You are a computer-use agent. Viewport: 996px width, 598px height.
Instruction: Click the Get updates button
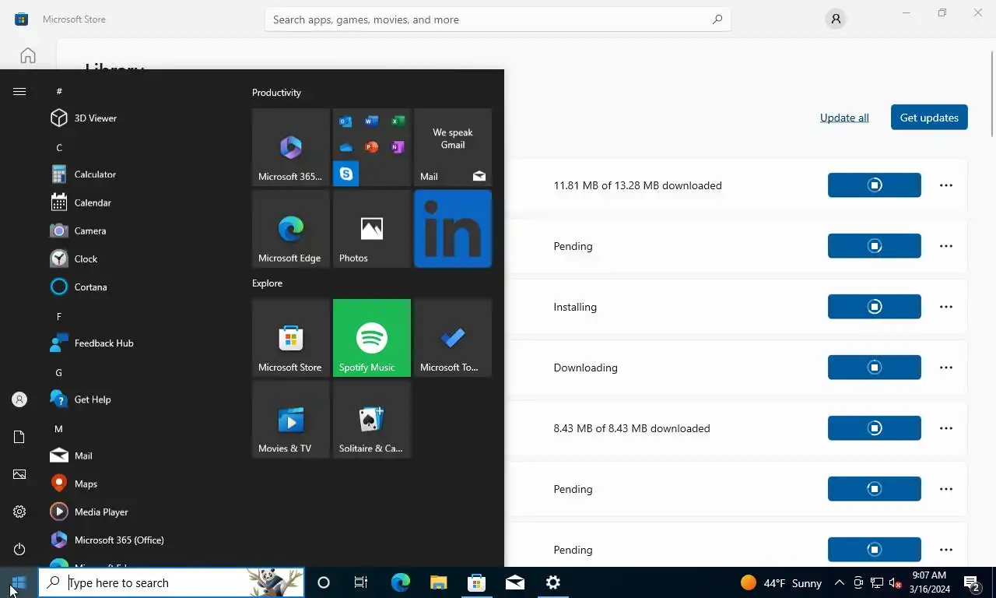[929, 118]
